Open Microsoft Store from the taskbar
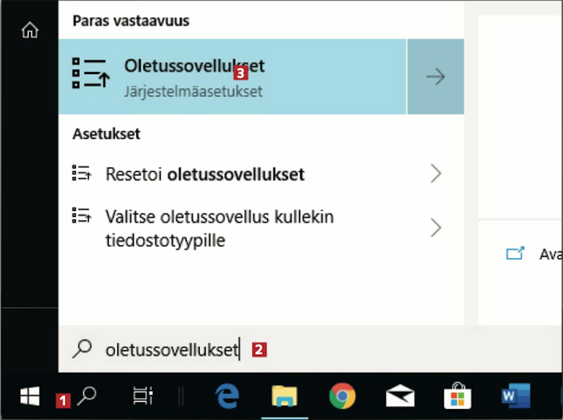Viewport: 563px width, 420px height. [x=458, y=396]
